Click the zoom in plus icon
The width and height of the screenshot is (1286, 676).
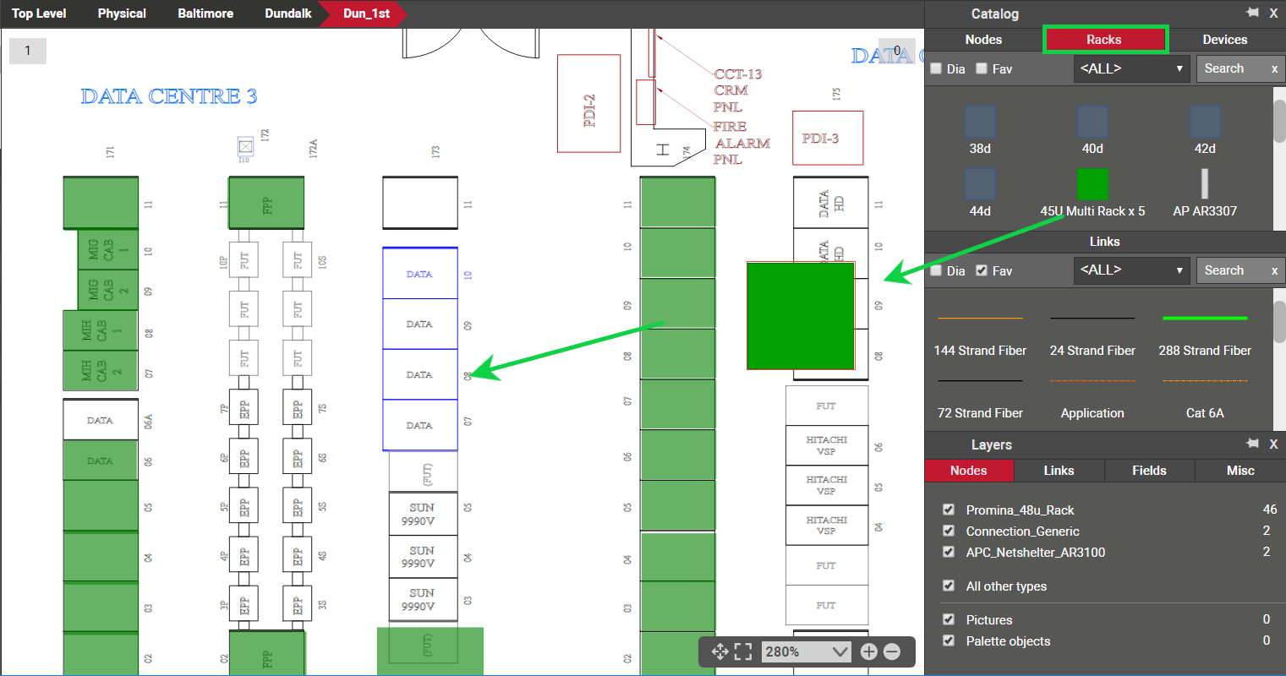868,651
